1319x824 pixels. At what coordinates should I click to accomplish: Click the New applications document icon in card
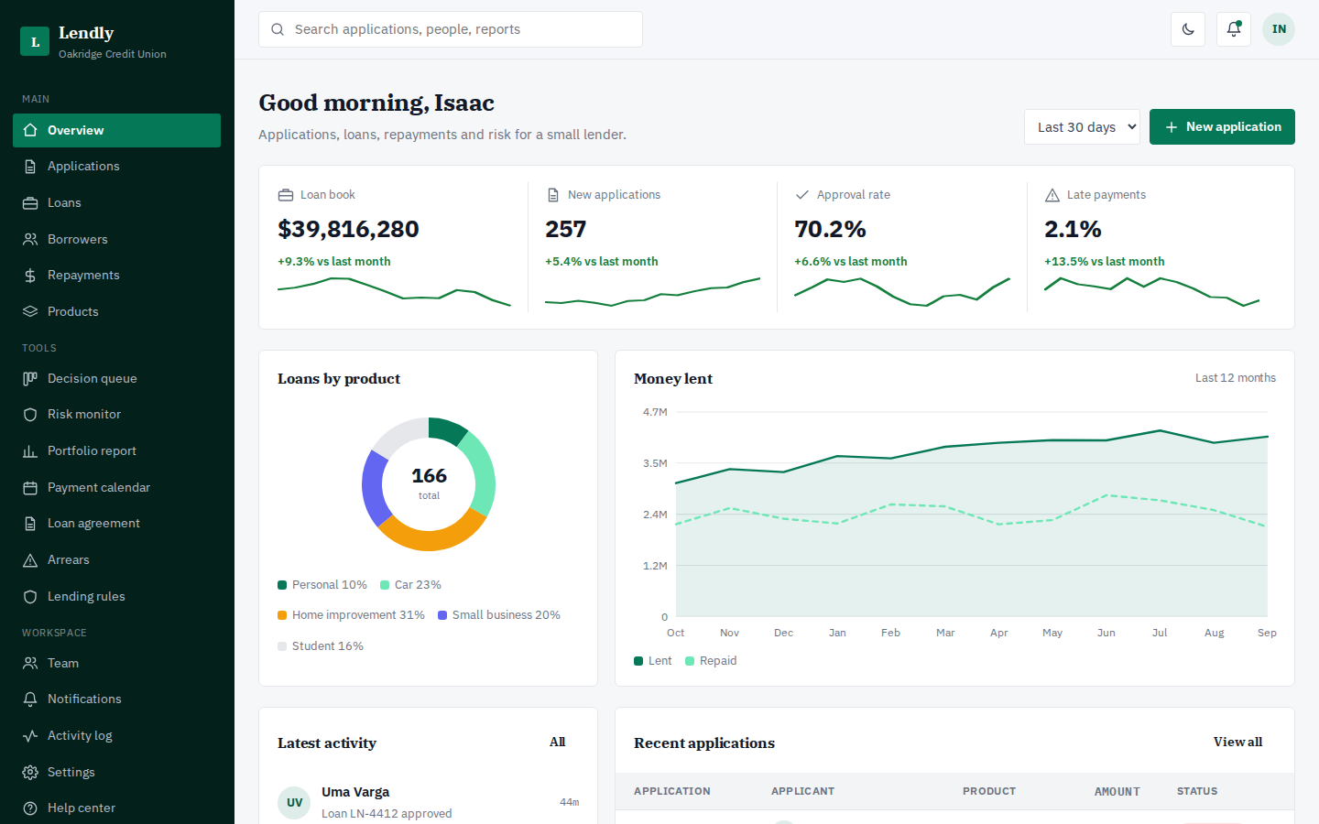[552, 195]
